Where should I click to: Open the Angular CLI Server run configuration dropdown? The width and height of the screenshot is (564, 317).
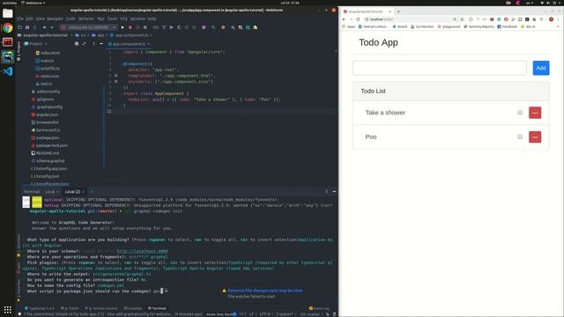(88, 27)
